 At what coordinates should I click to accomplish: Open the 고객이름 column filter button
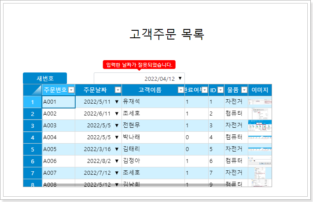[x=180, y=90]
